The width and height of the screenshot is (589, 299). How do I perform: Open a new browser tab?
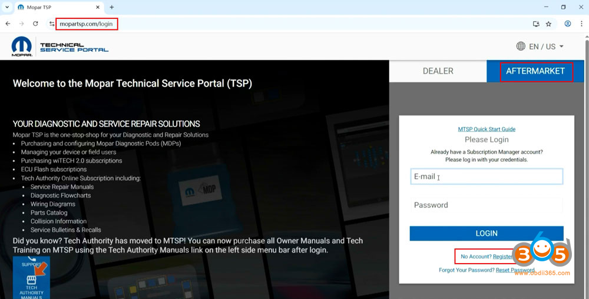pyautogui.click(x=112, y=7)
